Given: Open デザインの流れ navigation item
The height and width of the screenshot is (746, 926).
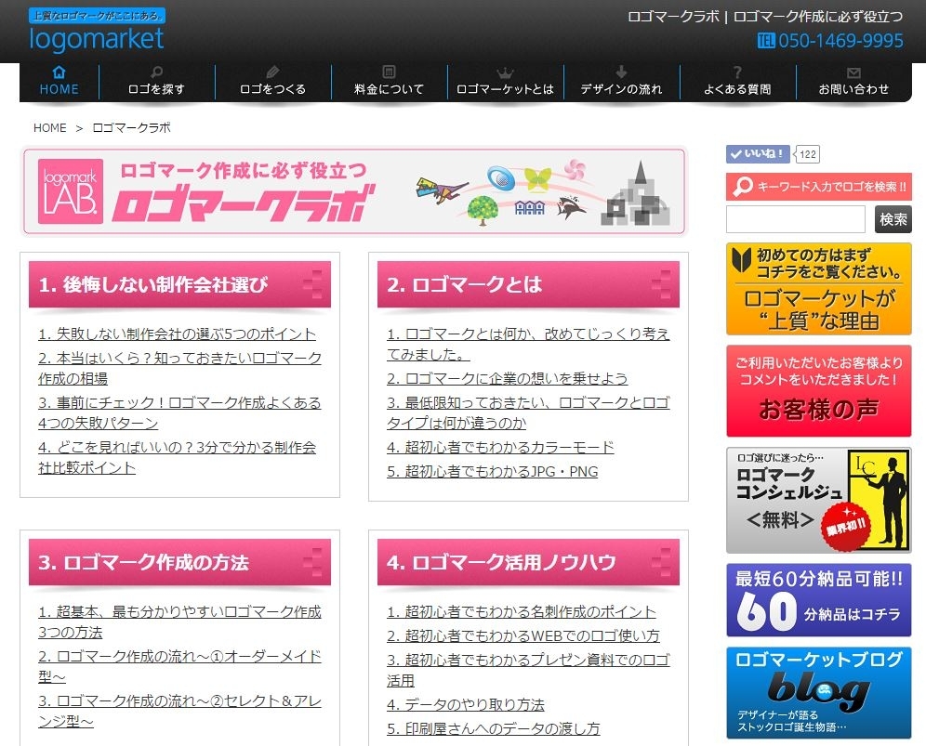Looking at the screenshot, I should point(621,82).
